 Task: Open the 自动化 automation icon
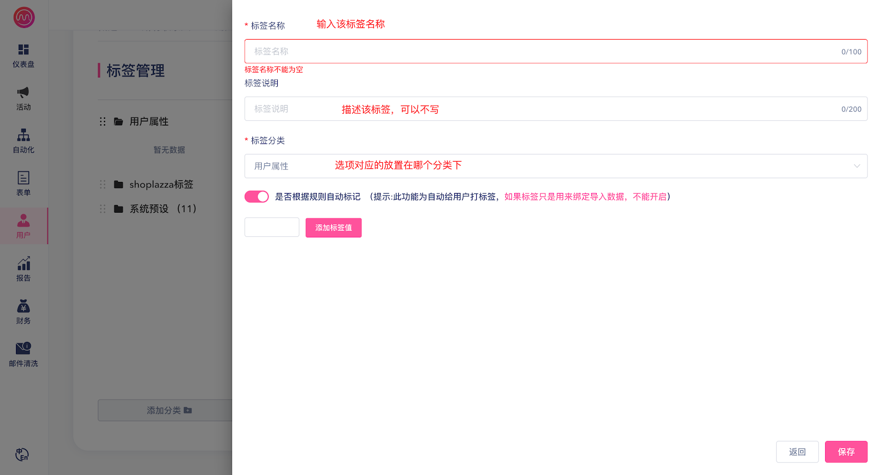pos(24,135)
